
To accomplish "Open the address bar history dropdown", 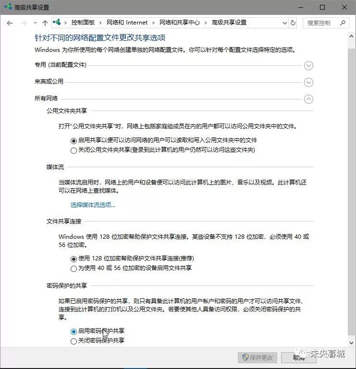I will click(285, 23).
